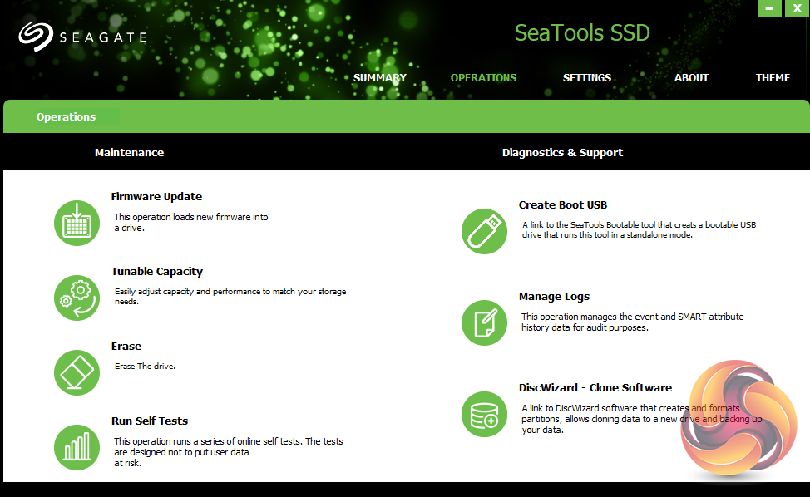
Task: Click 'Easily adjust capacity and performance' description
Action: [x=230, y=296]
